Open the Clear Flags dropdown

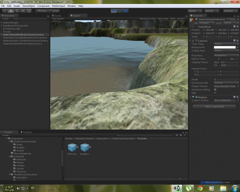(225, 44)
